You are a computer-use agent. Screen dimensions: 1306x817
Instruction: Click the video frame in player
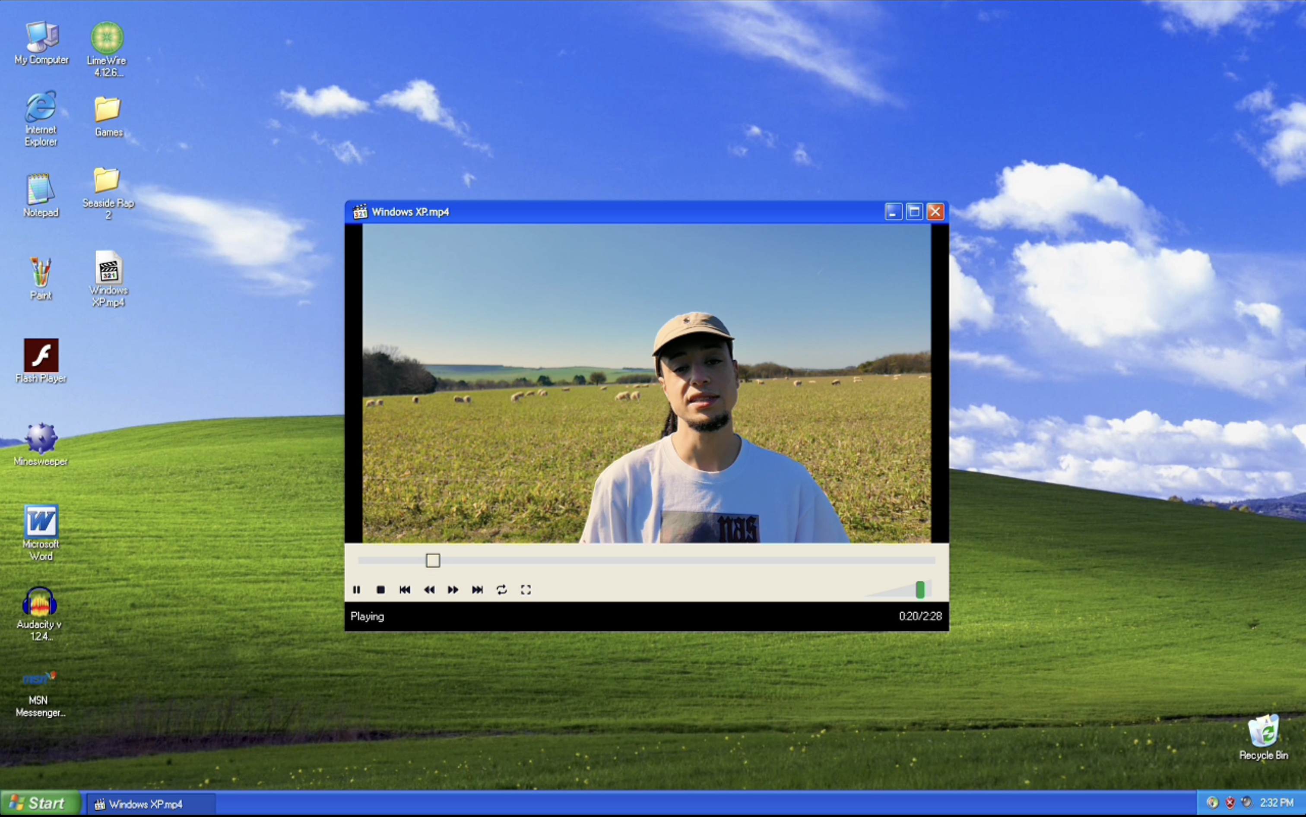(x=646, y=383)
